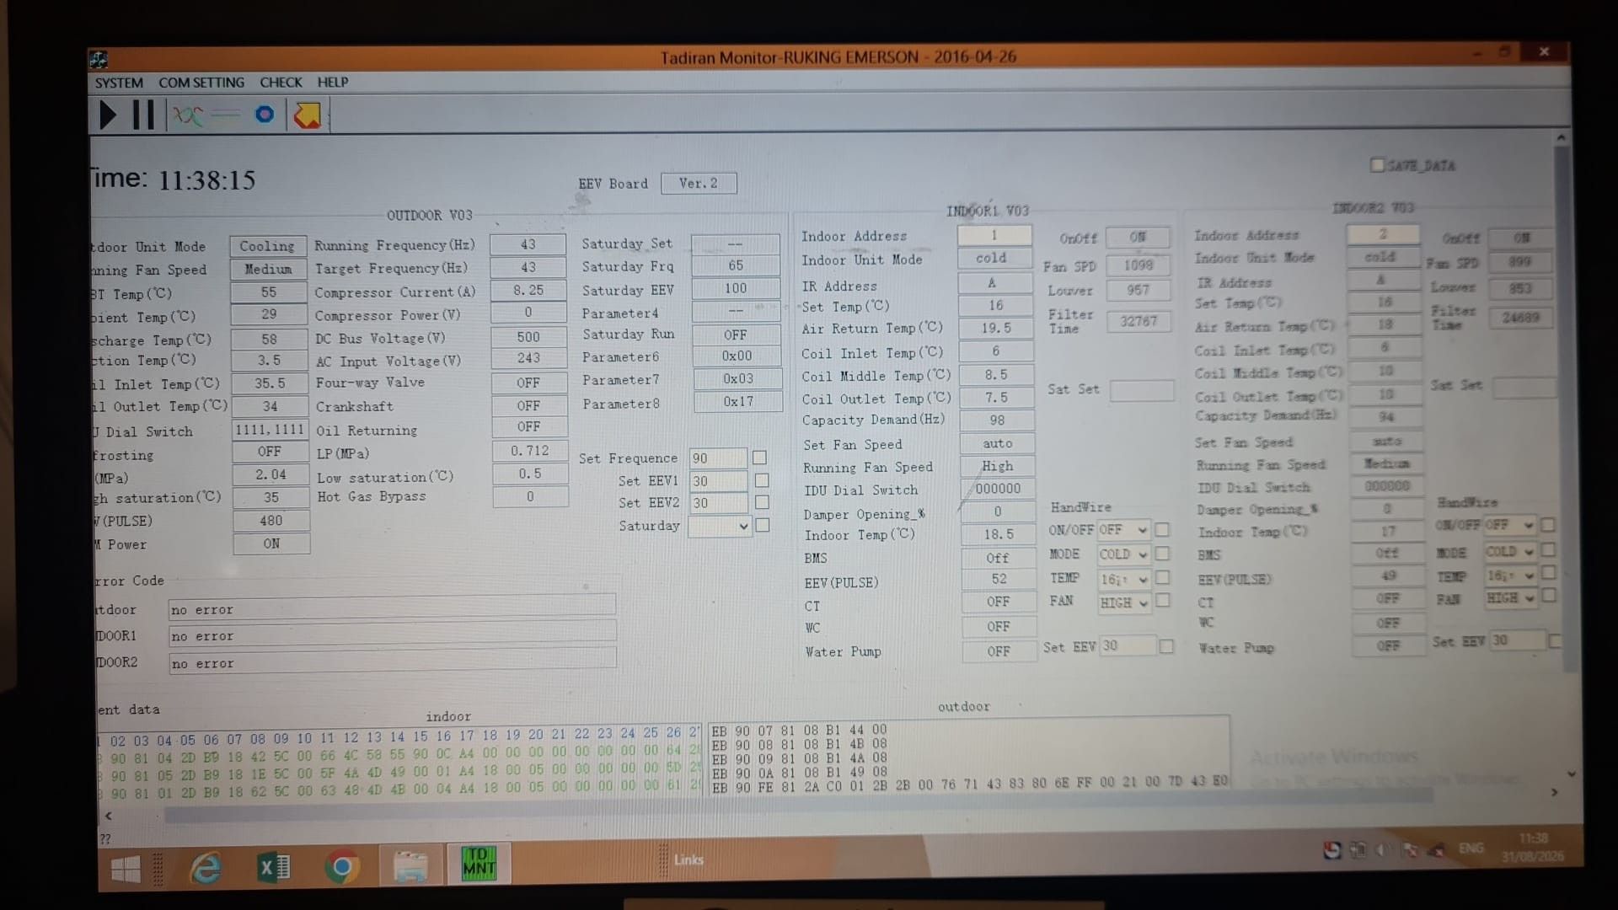Viewport: 1618px width, 910px height.
Task: Open the COM SETTING menu
Action: click(x=201, y=83)
